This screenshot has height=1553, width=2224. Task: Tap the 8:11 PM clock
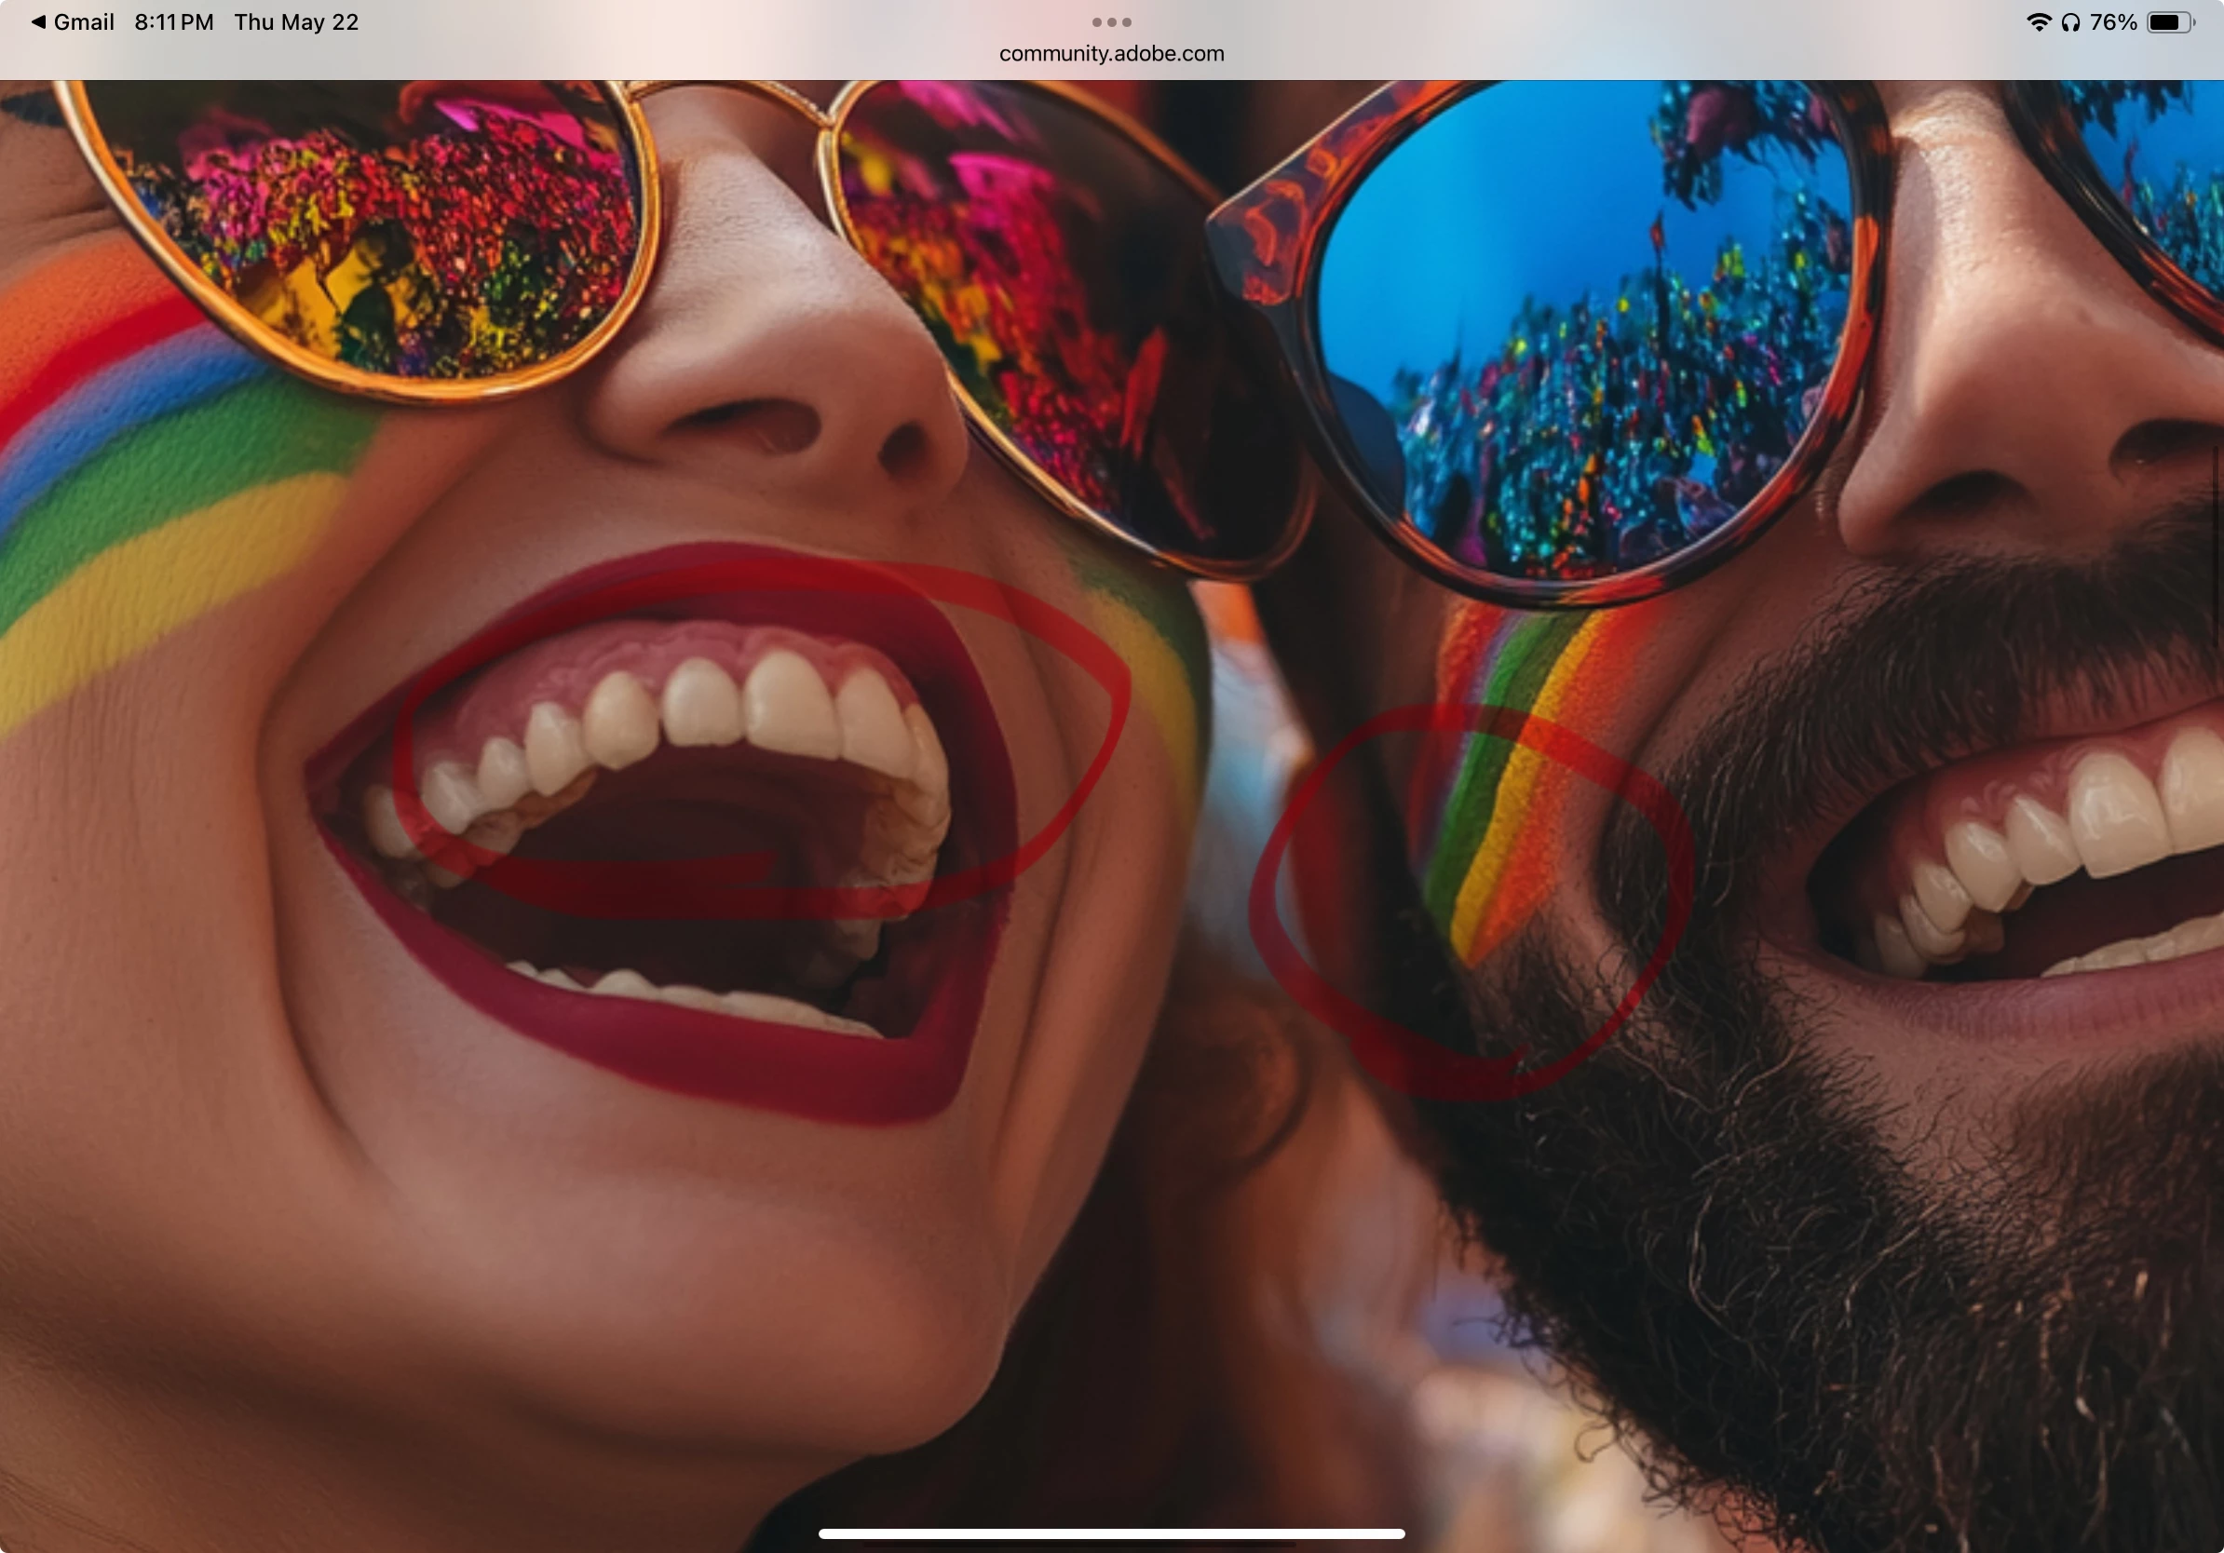[x=173, y=21]
